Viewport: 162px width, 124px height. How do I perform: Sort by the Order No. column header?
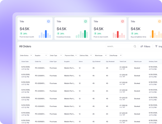pos(38,61)
